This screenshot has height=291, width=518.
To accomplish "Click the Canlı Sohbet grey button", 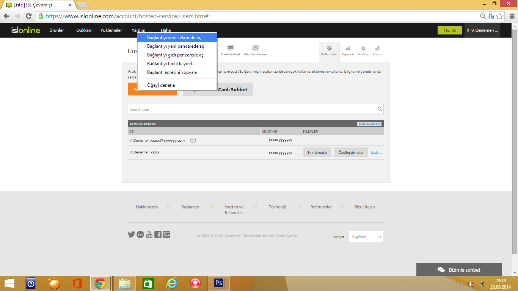I will point(218,89).
